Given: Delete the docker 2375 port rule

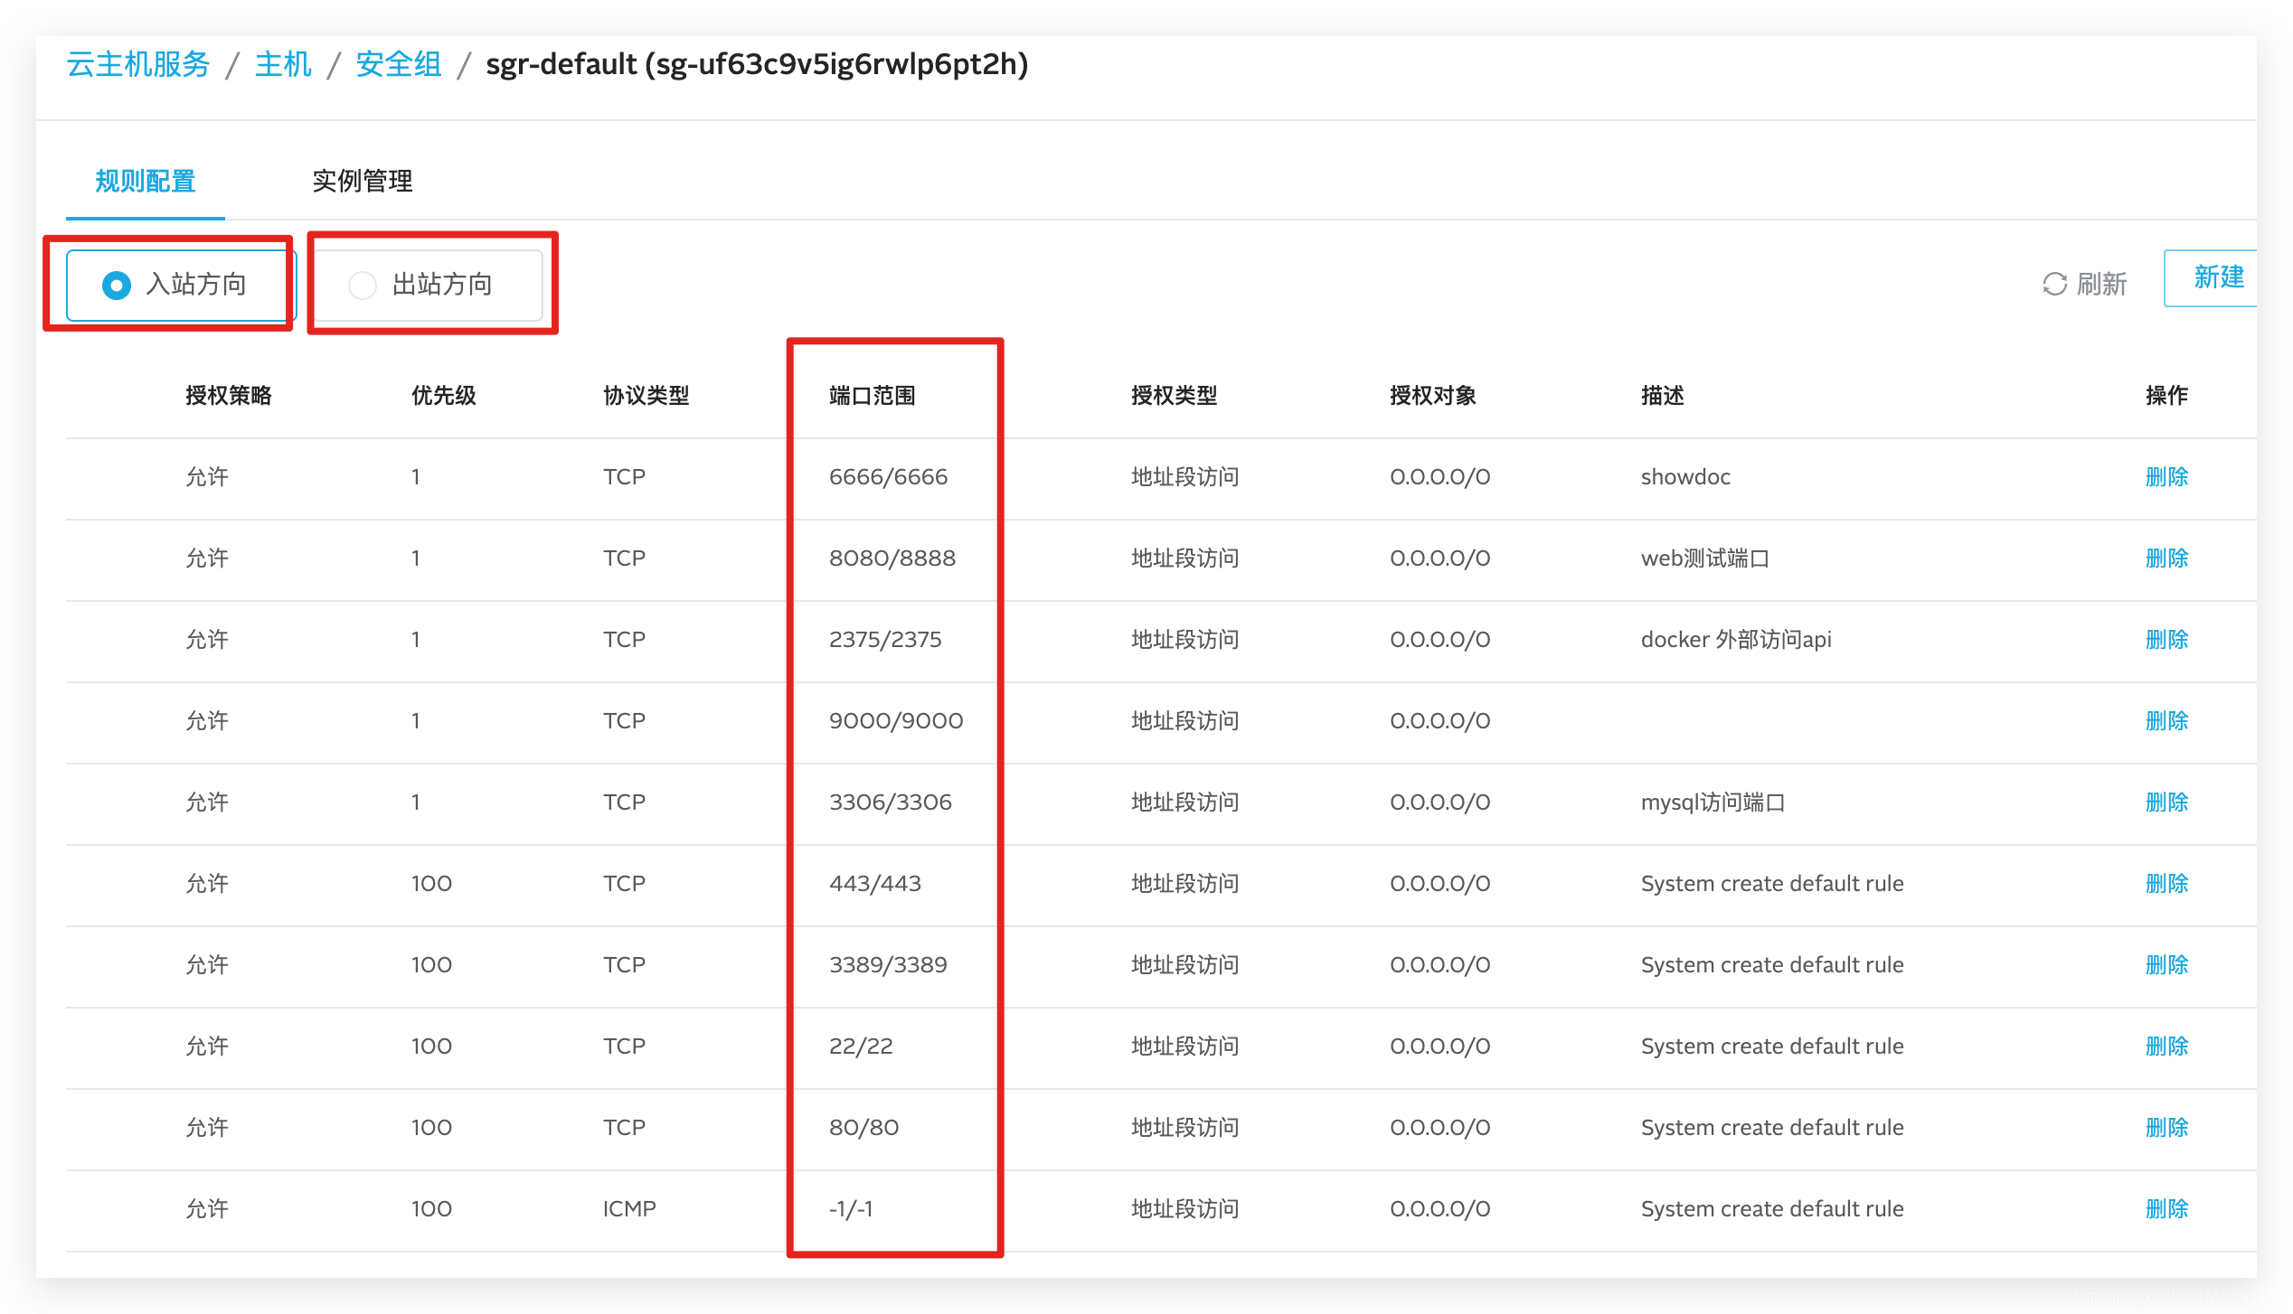Looking at the screenshot, I should click(x=2166, y=640).
